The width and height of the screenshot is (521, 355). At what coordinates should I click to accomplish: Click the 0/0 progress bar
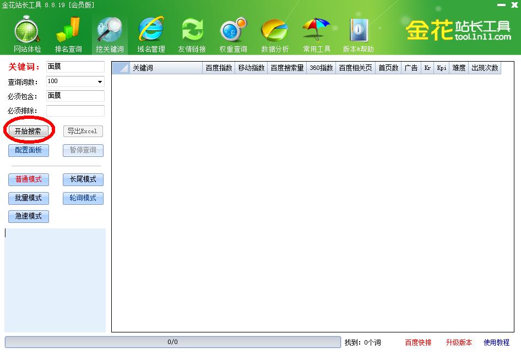point(173,342)
